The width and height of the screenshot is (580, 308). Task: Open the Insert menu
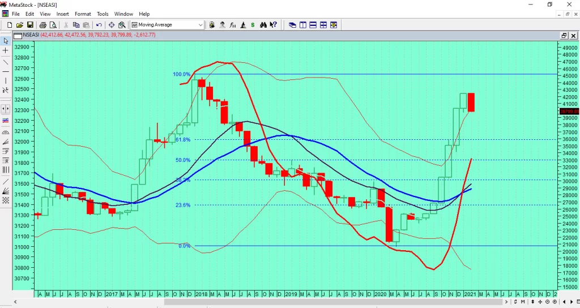(62, 14)
